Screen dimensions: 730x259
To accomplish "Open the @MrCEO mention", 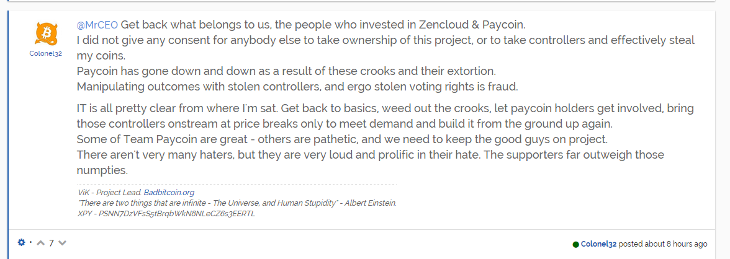I will tap(97, 24).
